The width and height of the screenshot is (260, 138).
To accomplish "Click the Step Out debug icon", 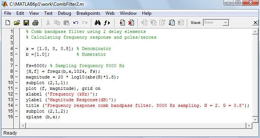I will 163,23.
